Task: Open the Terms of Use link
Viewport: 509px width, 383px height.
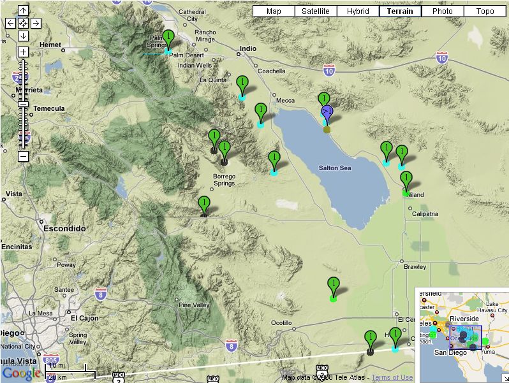Action: pyautogui.click(x=392, y=378)
